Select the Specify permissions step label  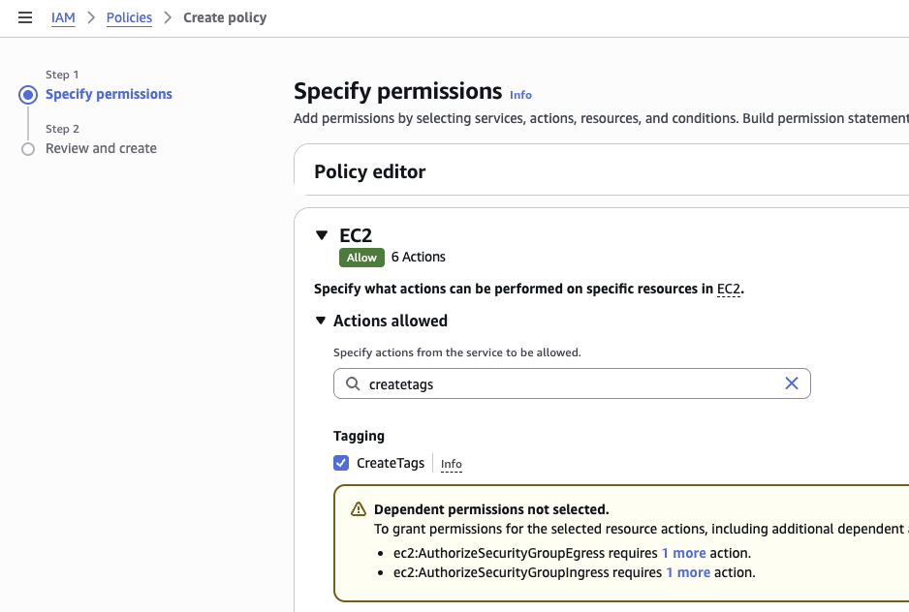pos(109,94)
